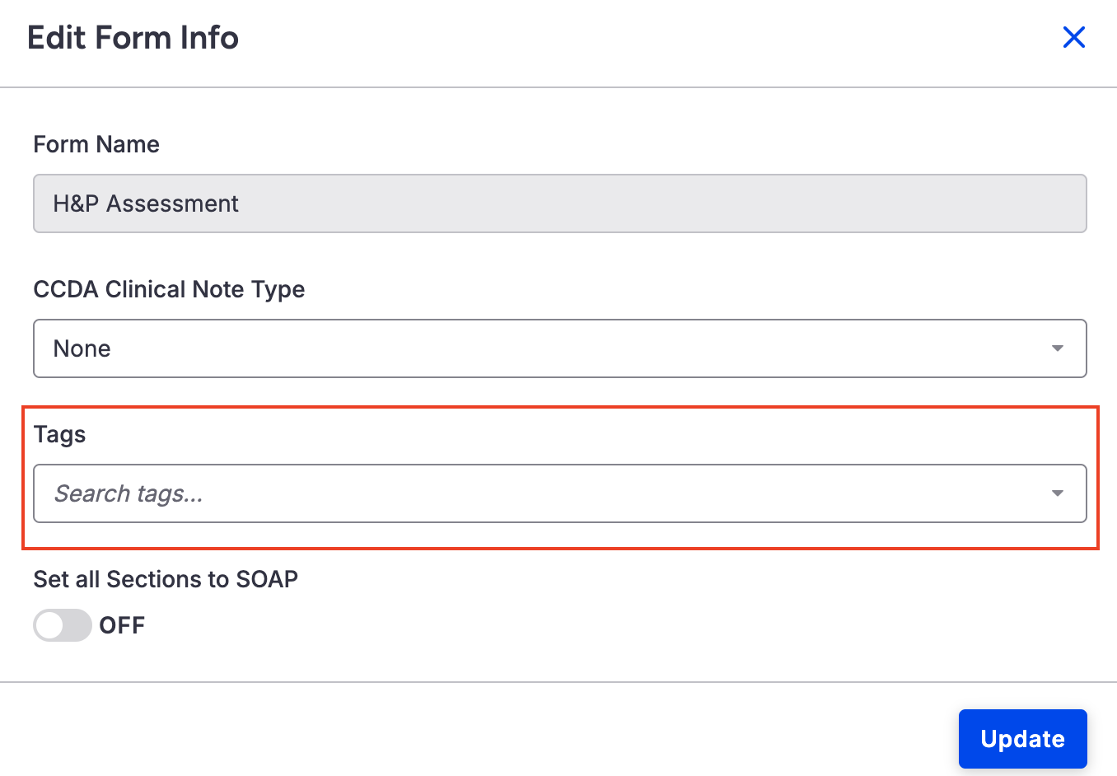This screenshot has width=1117, height=776.
Task: Click the Search tags placeholder text
Action: tap(129, 493)
